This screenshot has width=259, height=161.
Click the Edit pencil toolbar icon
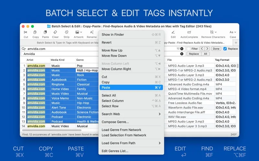pos(173,32)
